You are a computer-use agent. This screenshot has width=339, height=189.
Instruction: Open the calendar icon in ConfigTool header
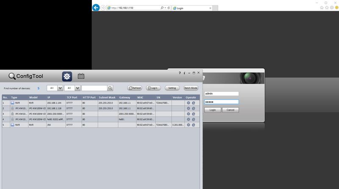coord(81,76)
